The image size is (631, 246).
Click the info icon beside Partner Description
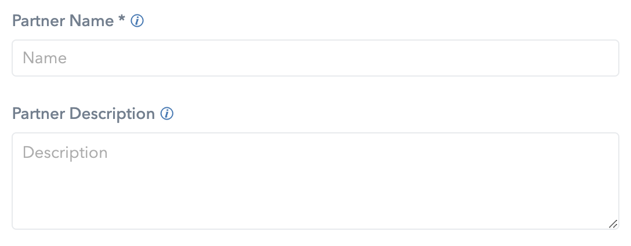(167, 114)
